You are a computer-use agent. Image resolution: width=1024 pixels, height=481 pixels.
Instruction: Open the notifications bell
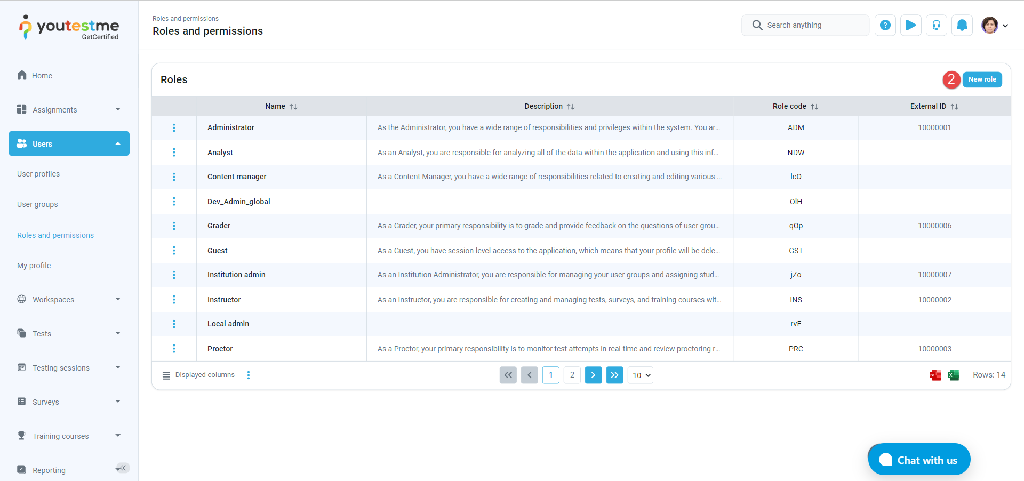coord(962,25)
